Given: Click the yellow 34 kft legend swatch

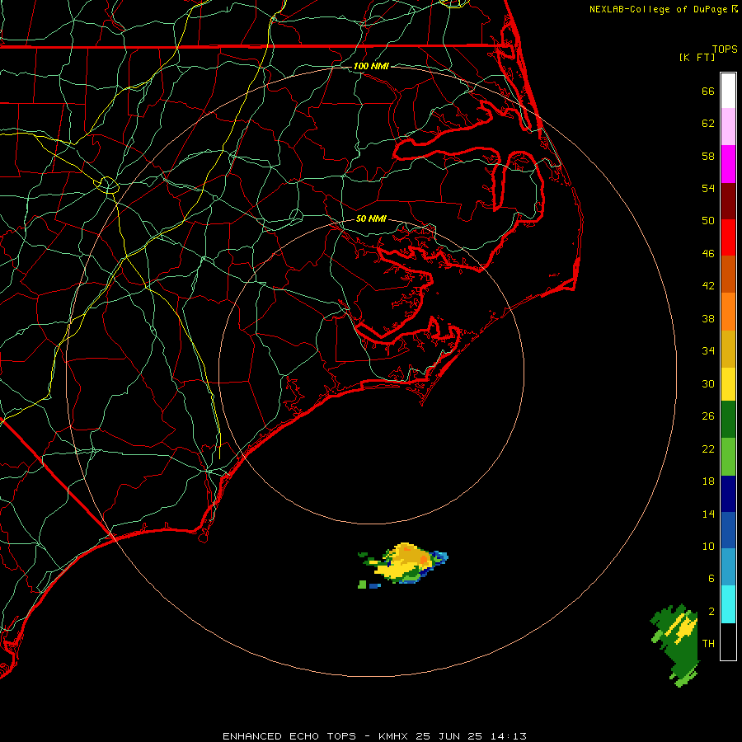Looking at the screenshot, I should pos(728,384).
